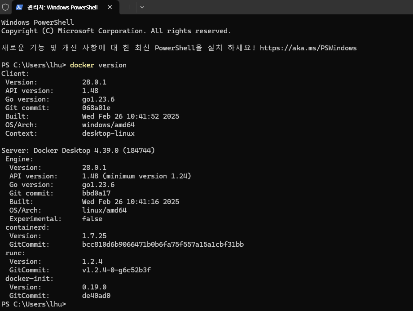The image size is (413, 311).
Task: Click runc GitCommit v1.2.4-0-g6c52b3f
Action: pos(116,270)
